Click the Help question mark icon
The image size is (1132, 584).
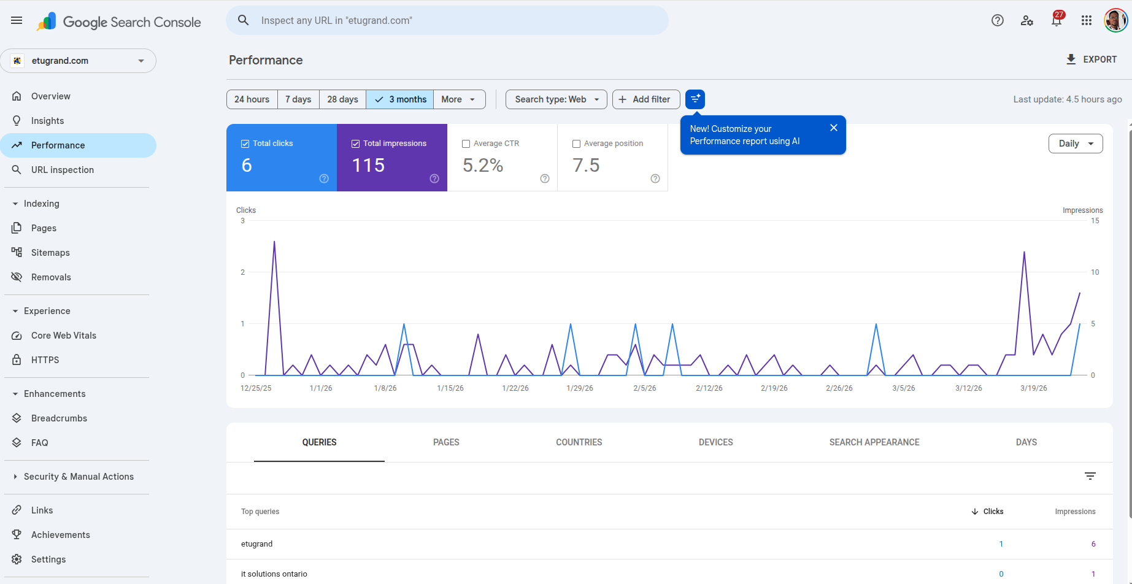coord(997,20)
